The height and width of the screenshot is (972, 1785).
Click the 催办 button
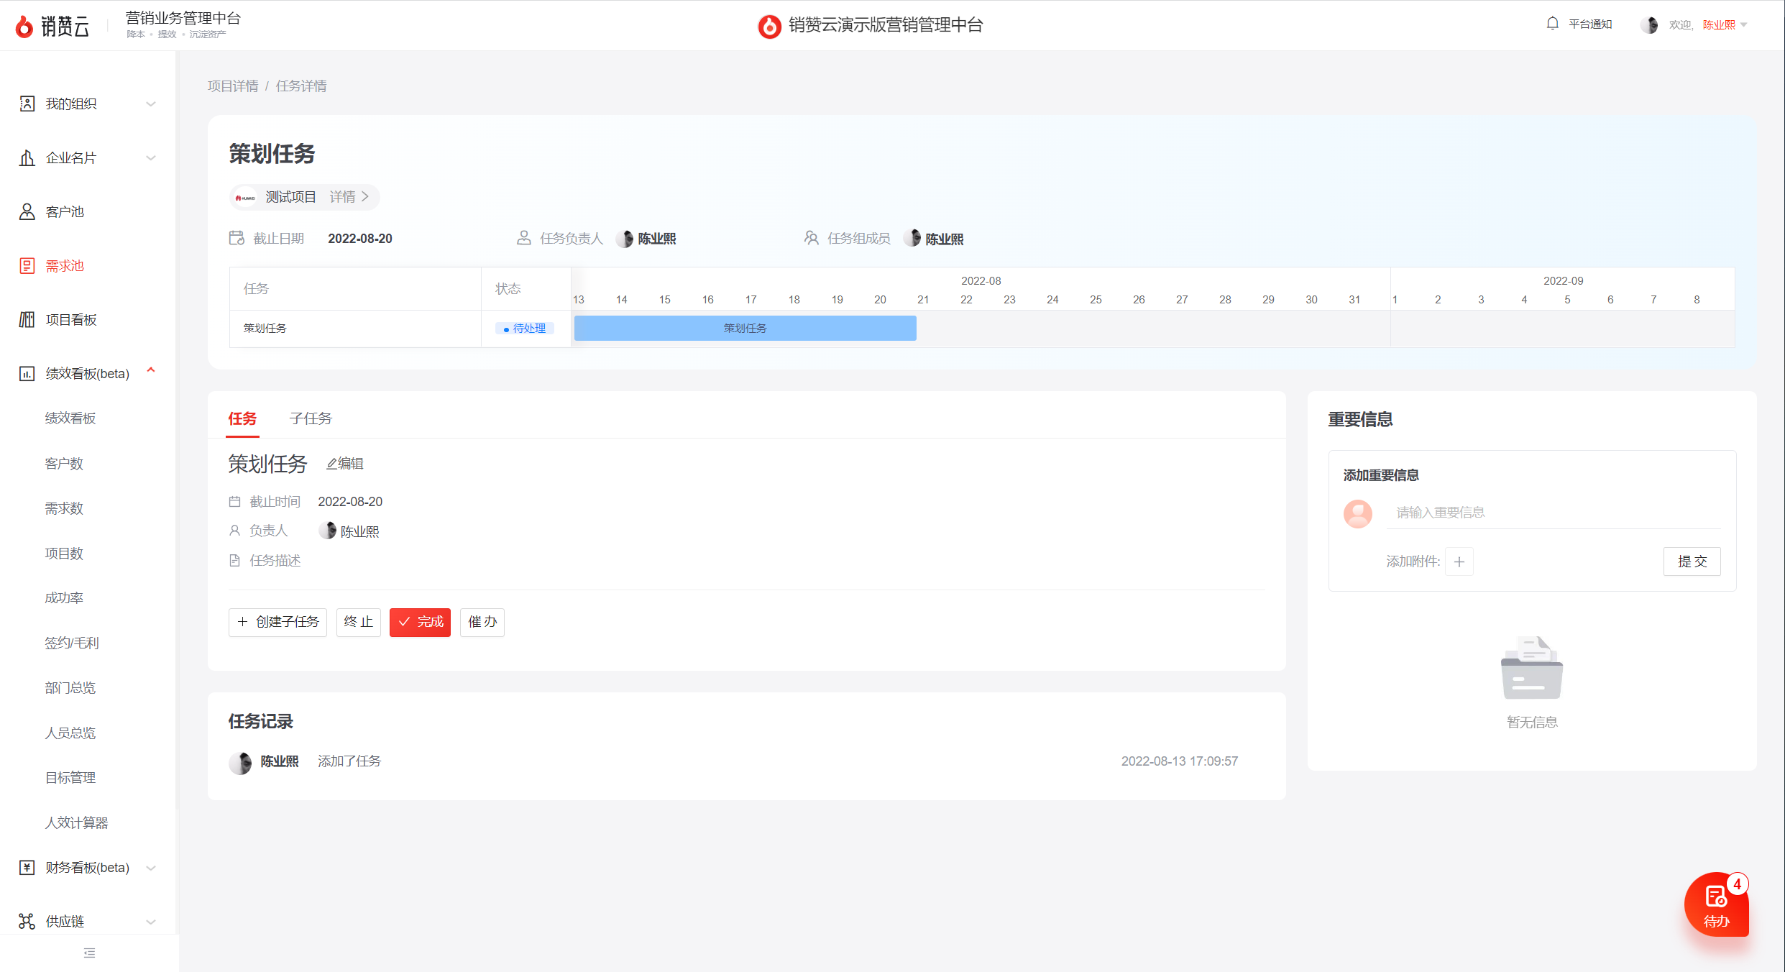[x=482, y=622]
